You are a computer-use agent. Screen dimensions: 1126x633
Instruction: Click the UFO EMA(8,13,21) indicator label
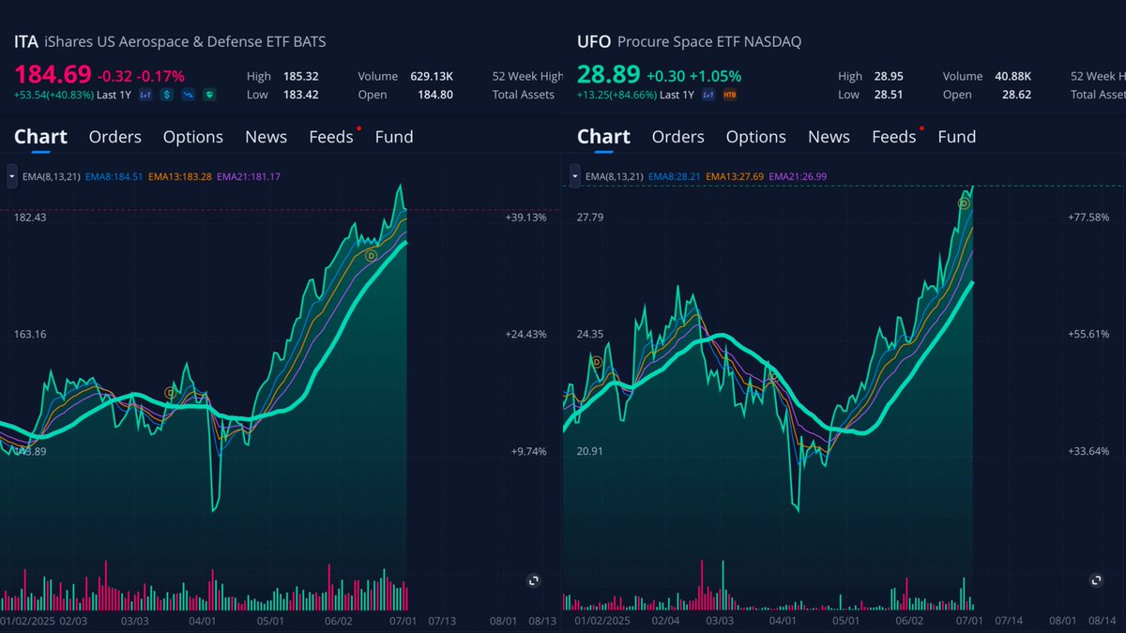click(x=615, y=176)
